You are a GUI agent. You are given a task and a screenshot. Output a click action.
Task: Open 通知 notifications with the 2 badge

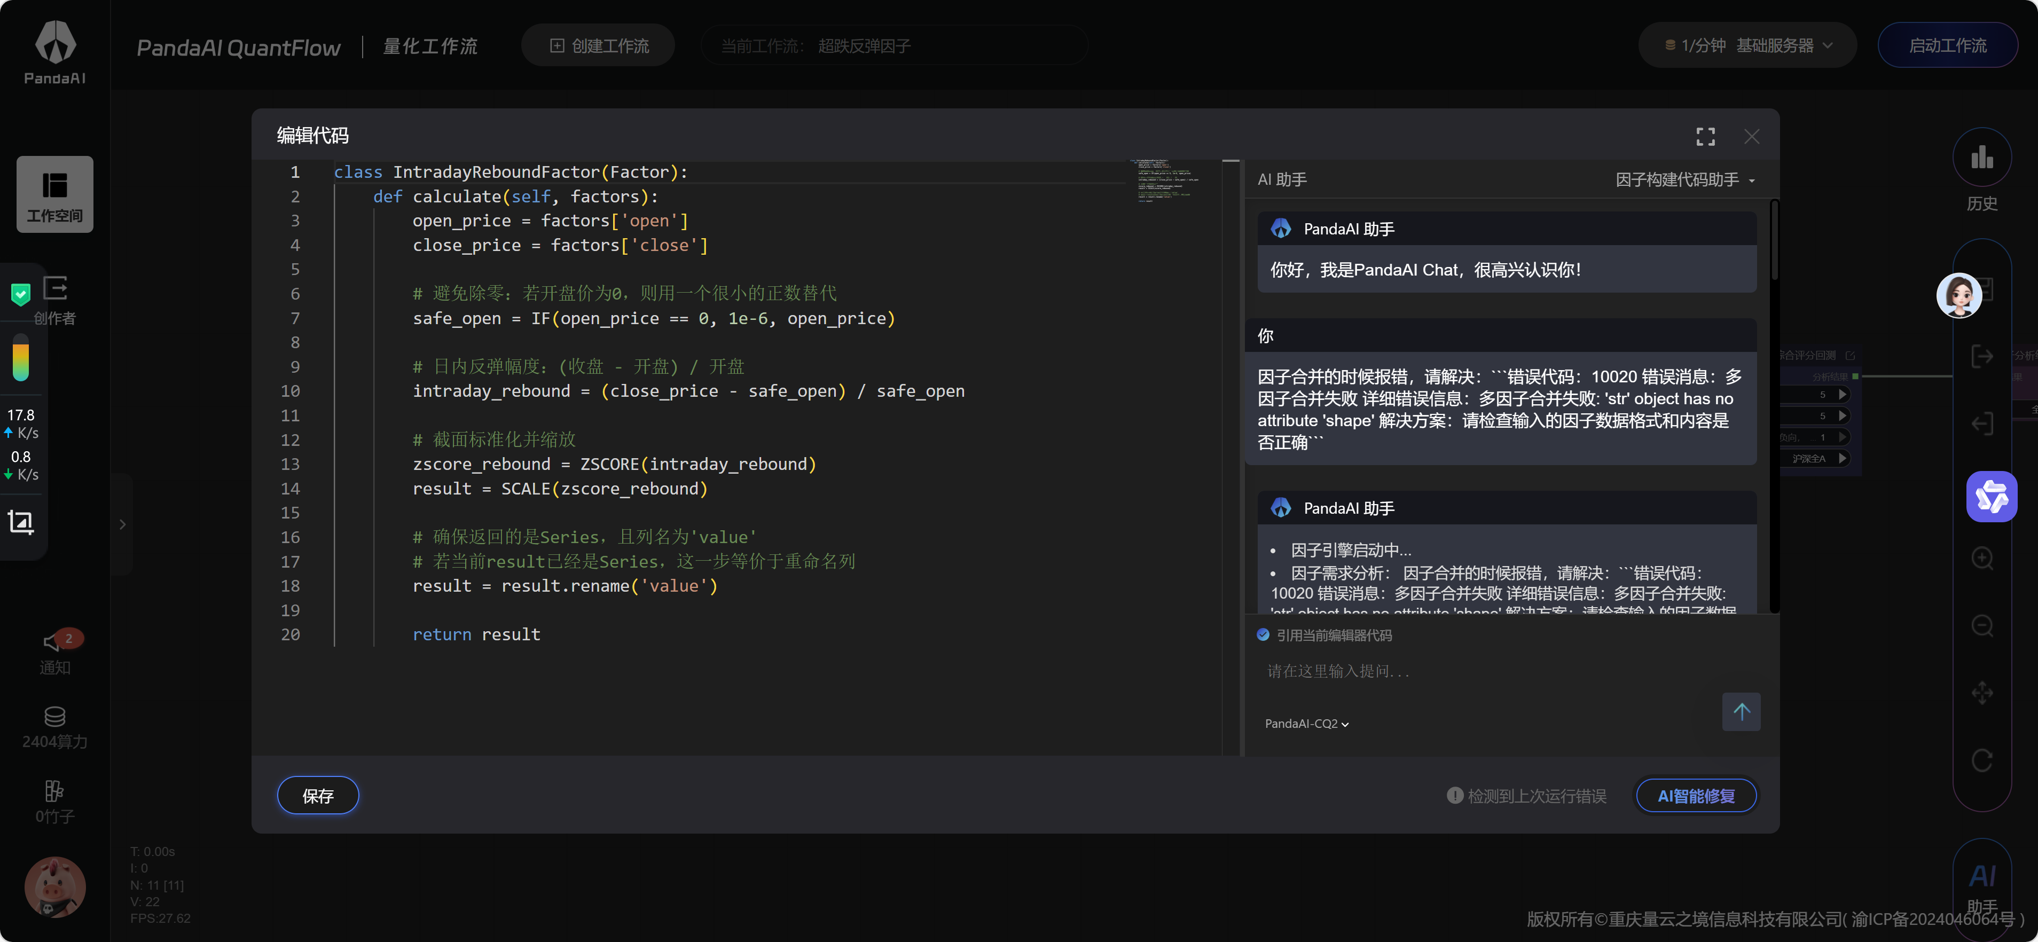[54, 653]
